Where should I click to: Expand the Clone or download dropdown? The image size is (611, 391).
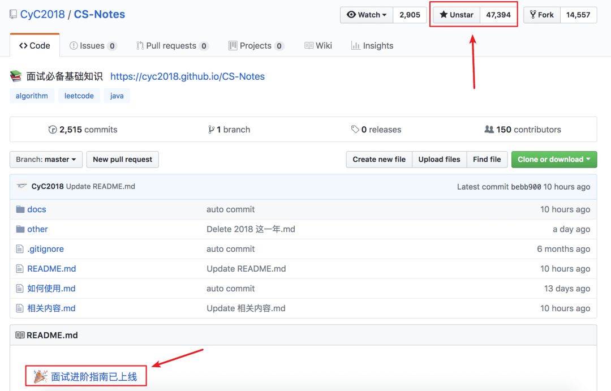[554, 160]
